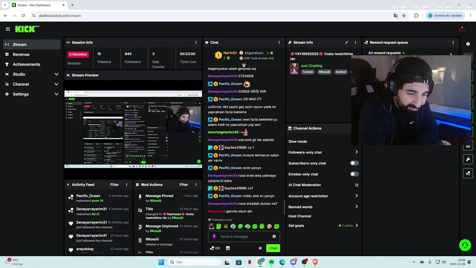Open Message Pinned mod action entry
Viewport: 476px width, 268px height.
(168, 198)
